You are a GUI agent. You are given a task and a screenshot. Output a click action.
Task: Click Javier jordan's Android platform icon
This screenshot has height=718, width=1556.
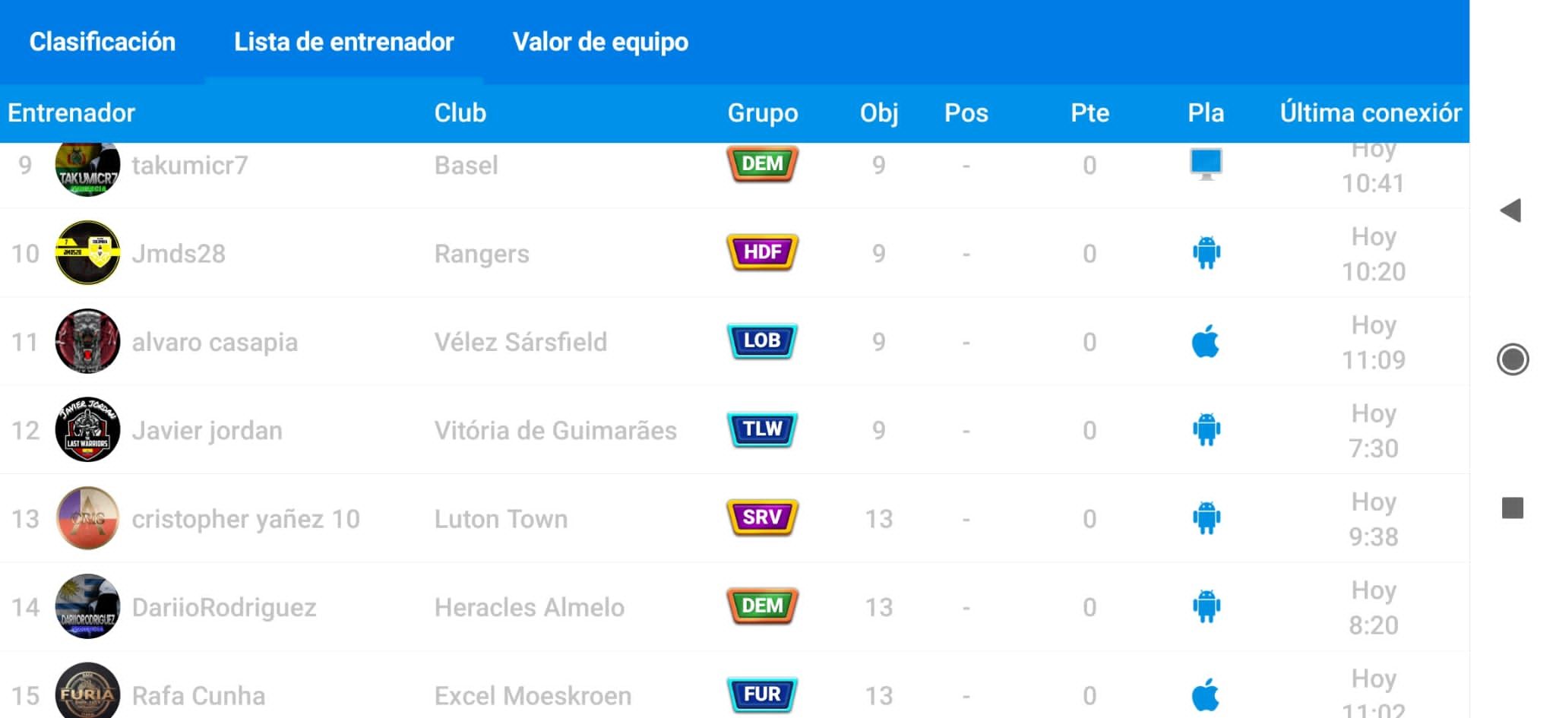point(1206,429)
